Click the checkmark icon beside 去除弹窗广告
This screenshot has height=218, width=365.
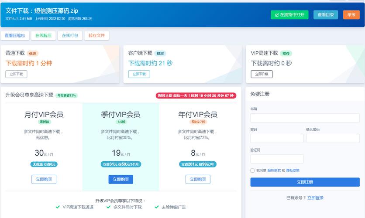pyautogui.click(x=157, y=207)
